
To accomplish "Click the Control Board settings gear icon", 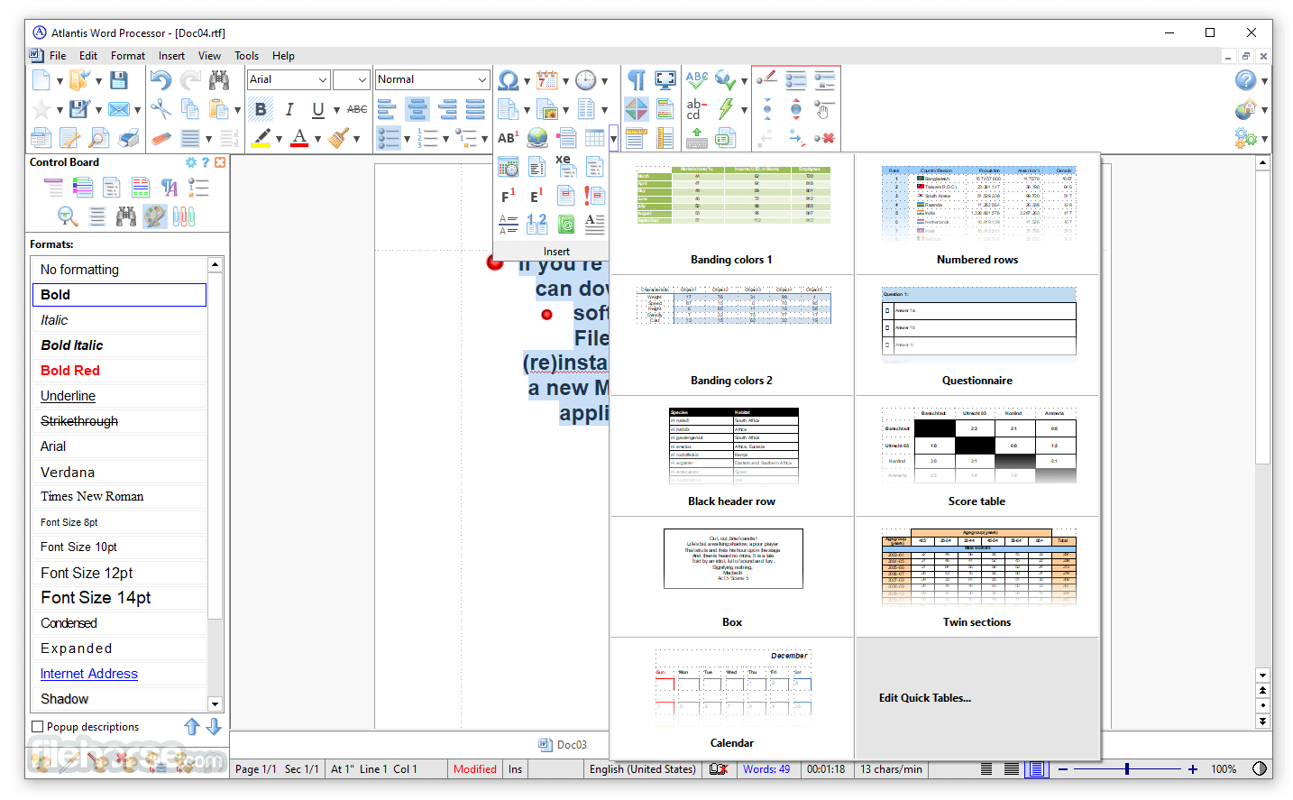I will click(x=191, y=162).
